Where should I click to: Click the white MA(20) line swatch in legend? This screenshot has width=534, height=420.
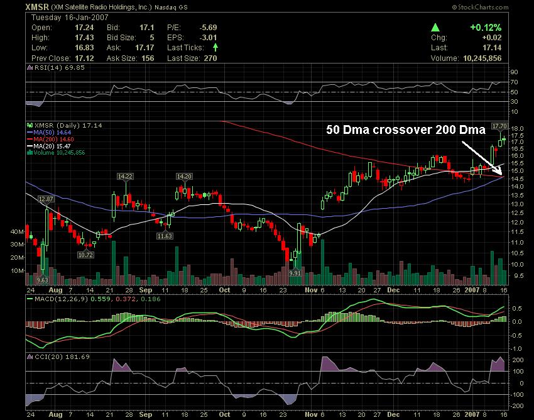click(30, 146)
